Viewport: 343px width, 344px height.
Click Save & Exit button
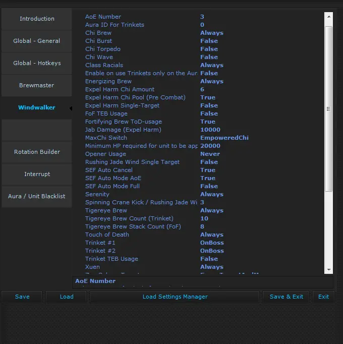tap(286, 297)
